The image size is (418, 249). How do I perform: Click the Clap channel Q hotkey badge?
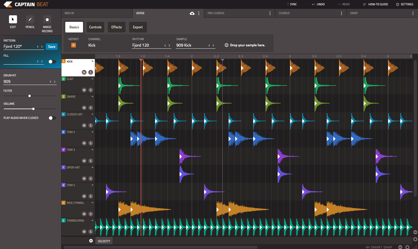63,79
